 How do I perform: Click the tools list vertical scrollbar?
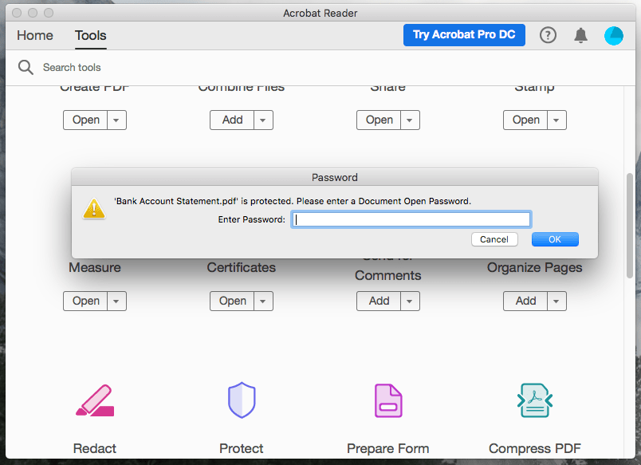pos(630,227)
